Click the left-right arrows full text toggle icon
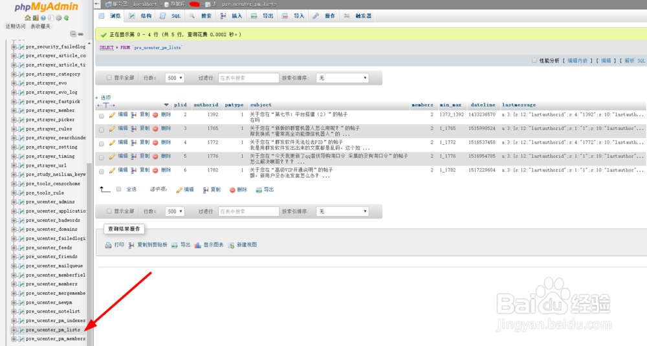Image resolution: width=647 pixels, height=346 pixels. [x=106, y=105]
